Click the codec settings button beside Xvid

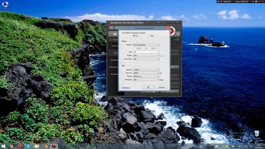162,55
